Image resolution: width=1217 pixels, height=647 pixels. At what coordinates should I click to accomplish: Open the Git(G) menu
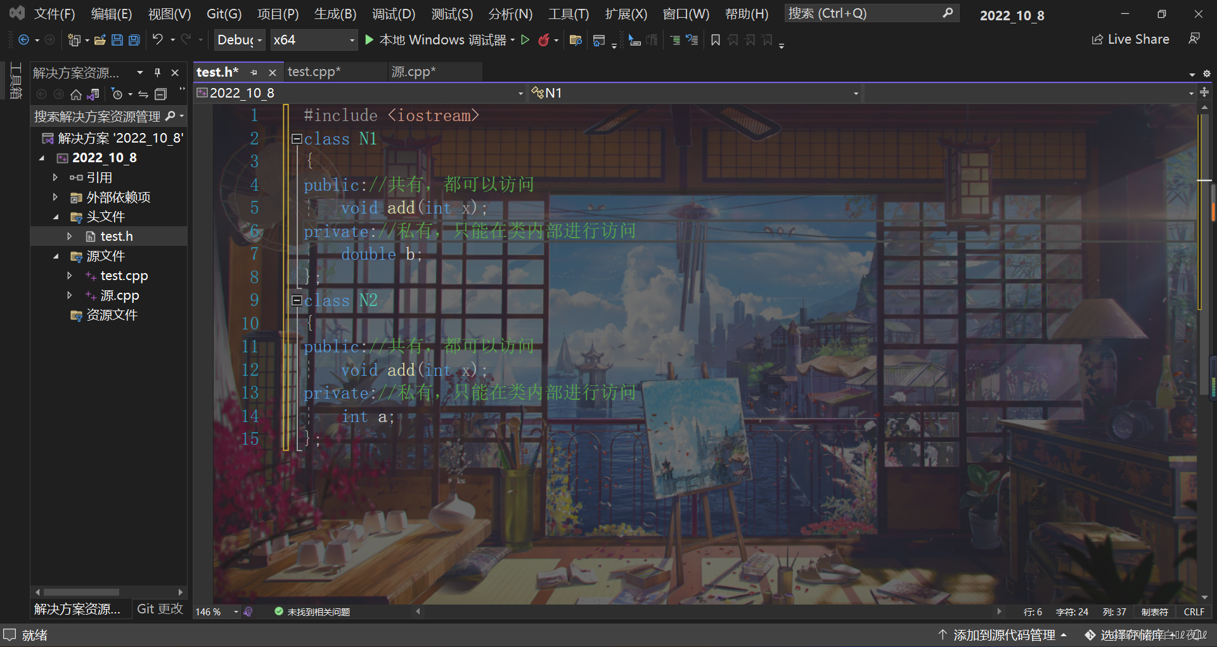pyautogui.click(x=224, y=14)
